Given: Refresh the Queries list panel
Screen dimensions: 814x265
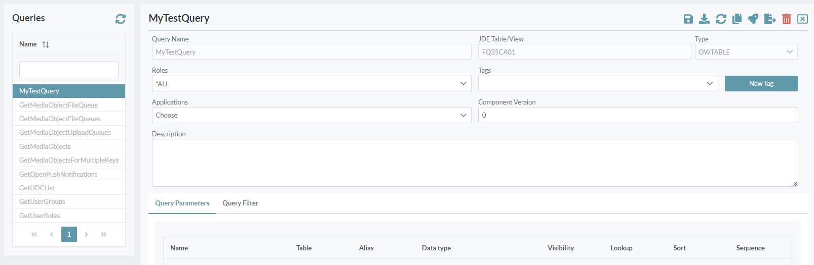Looking at the screenshot, I should tap(121, 19).
